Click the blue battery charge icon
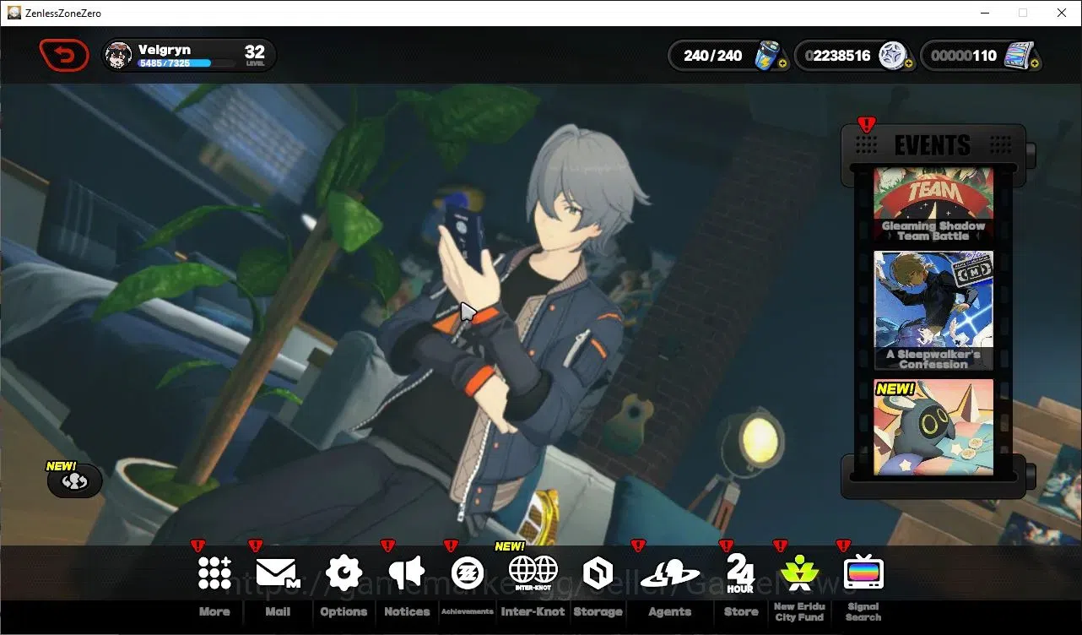Viewport: 1082px width, 635px height. pyautogui.click(x=768, y=56)
